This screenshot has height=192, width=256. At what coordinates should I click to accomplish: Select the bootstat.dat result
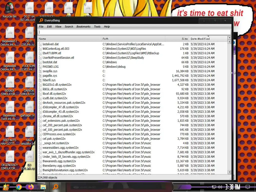click(50, 62)
